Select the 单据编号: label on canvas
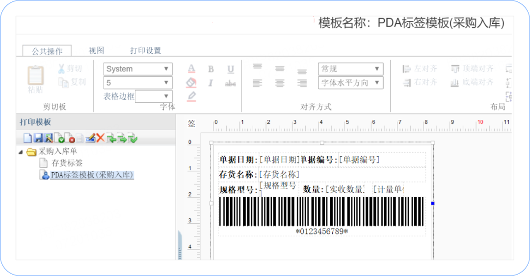Screen dimensions: 530x276 319,160
